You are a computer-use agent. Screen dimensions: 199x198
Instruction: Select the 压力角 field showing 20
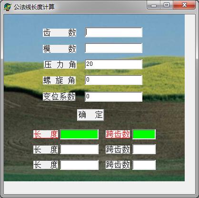(x=114, y=64)
